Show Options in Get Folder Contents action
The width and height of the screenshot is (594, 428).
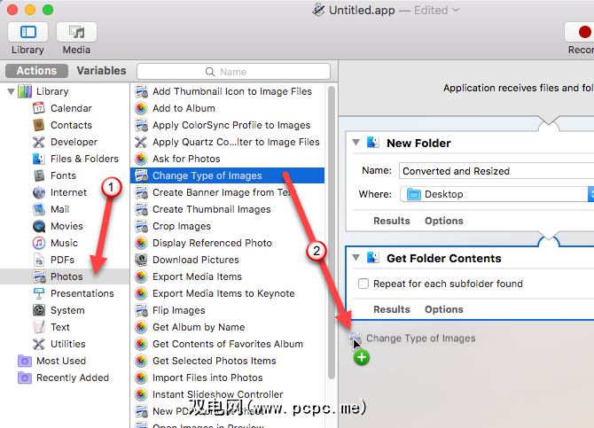(x=444, y=309)
